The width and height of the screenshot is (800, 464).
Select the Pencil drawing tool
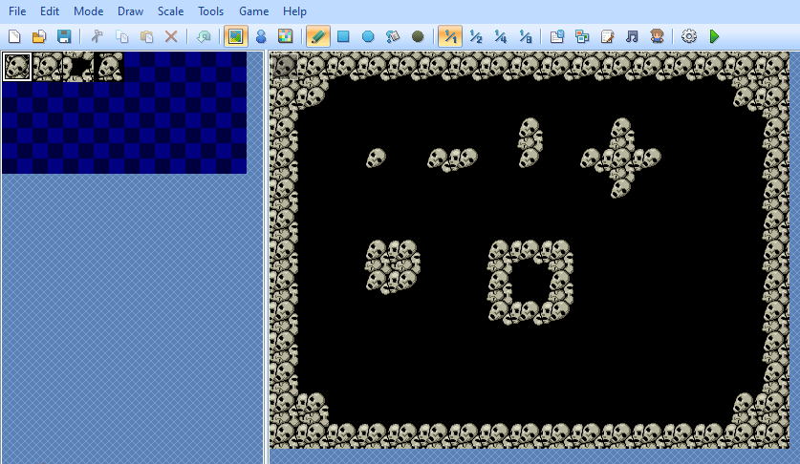point(318,36)
